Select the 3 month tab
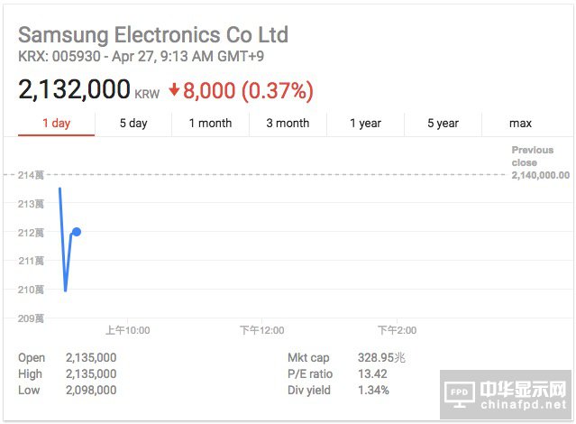The height and width of the screenshot is (424, 576). 288,124
